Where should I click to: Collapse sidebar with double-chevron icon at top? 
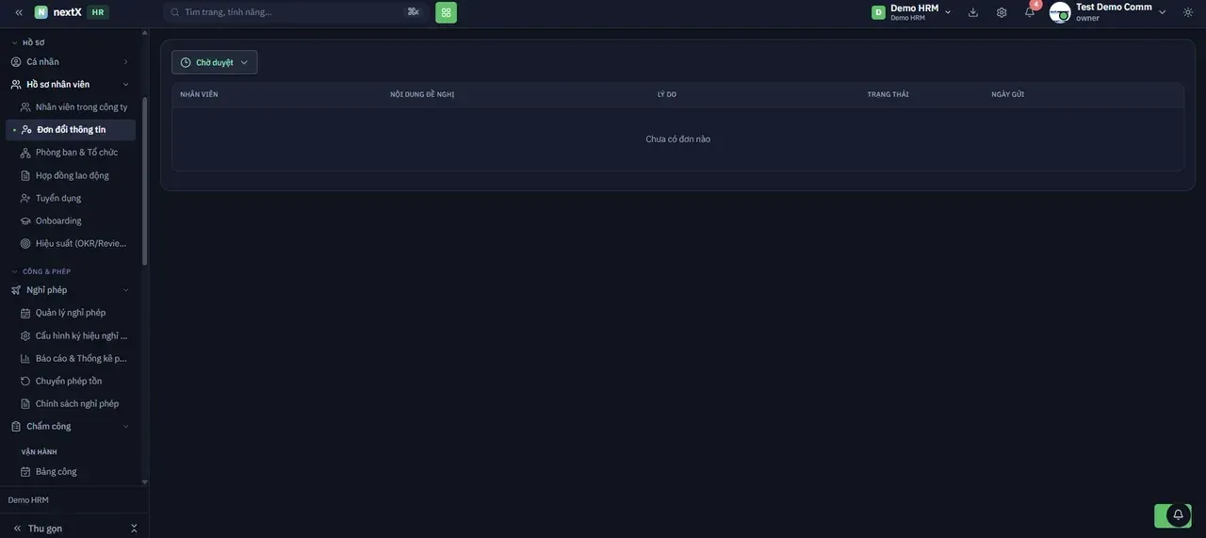click(19, 12)
